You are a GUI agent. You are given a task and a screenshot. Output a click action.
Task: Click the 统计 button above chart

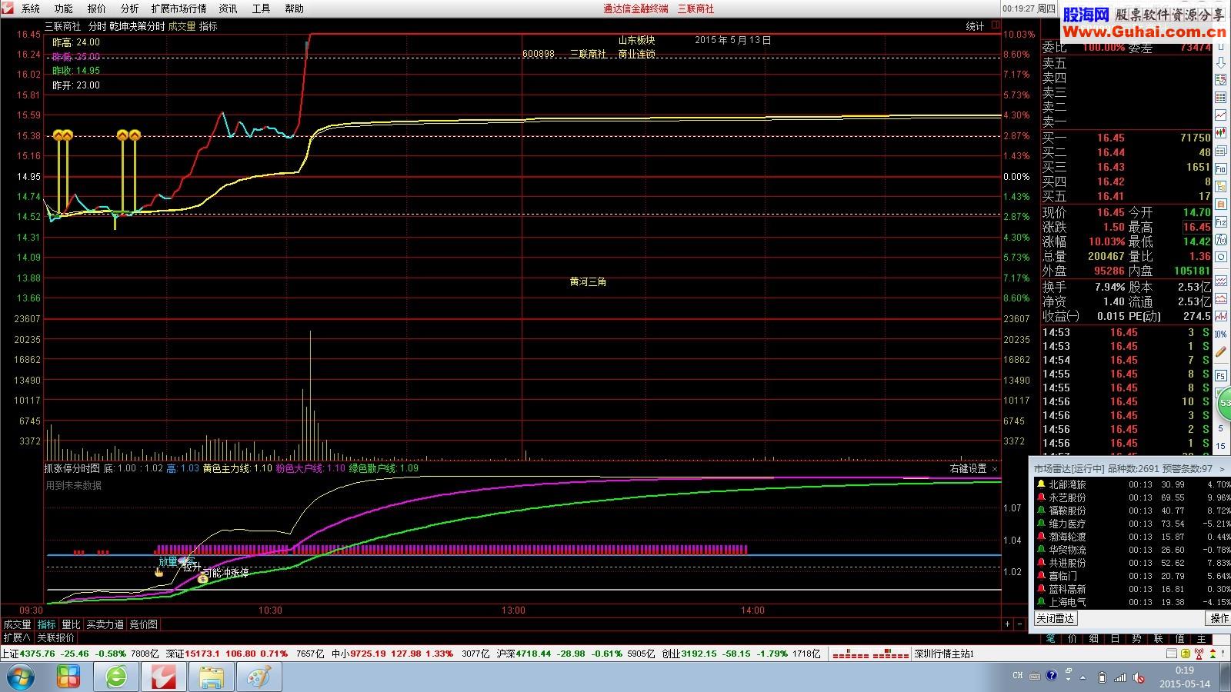click(975, 26)
